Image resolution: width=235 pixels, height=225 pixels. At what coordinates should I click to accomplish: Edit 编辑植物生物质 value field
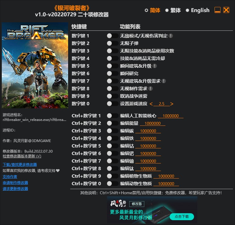coord(166,176)
